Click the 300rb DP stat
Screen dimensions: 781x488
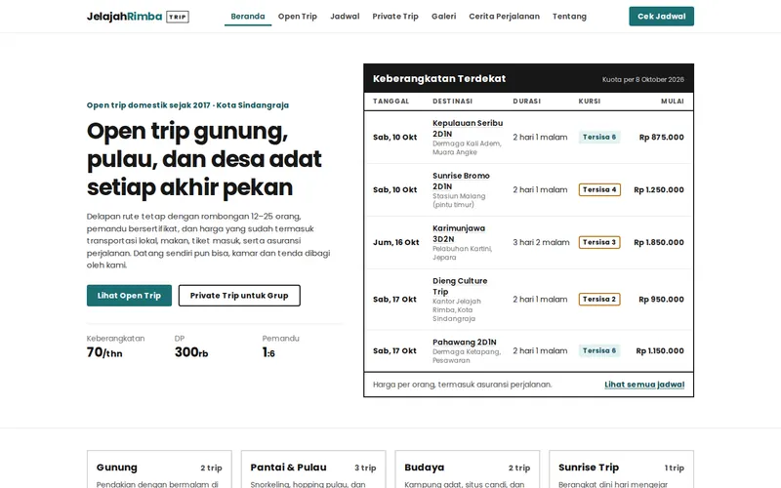click(x=191, y=346)
